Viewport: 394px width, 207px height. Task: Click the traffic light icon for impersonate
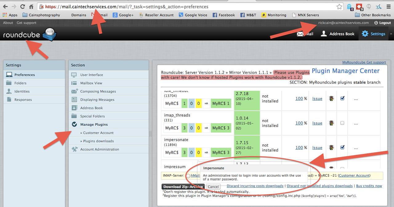click(x=332, y=148)
